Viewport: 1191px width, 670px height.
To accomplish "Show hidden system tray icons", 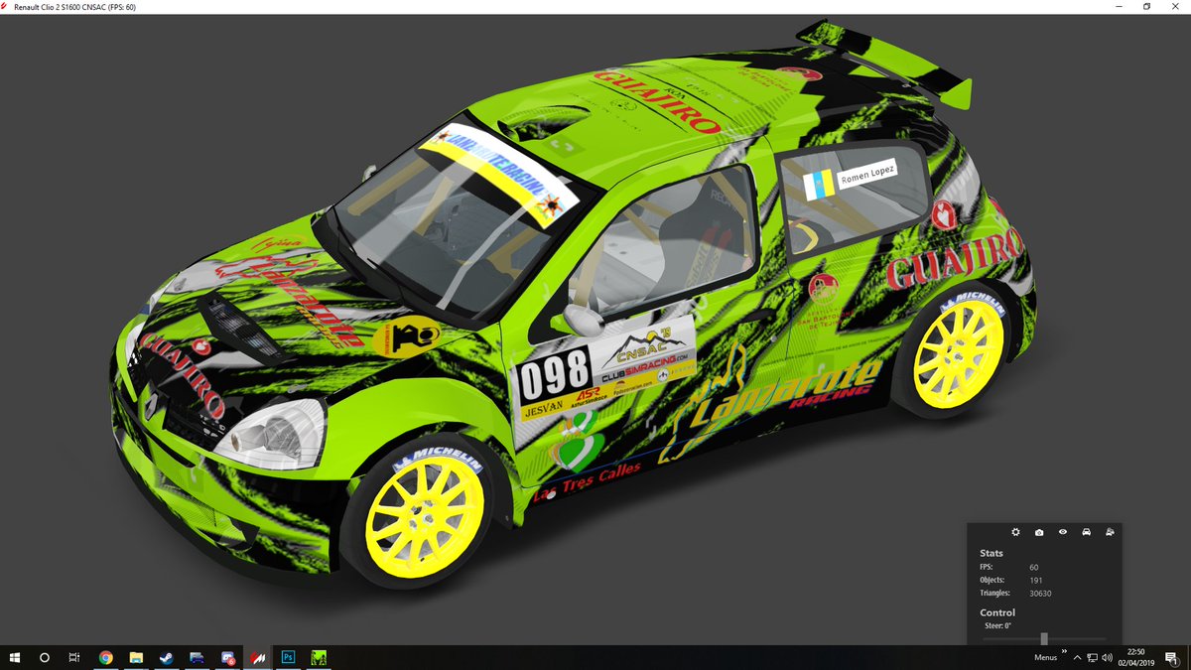I will click(1077, 657).
